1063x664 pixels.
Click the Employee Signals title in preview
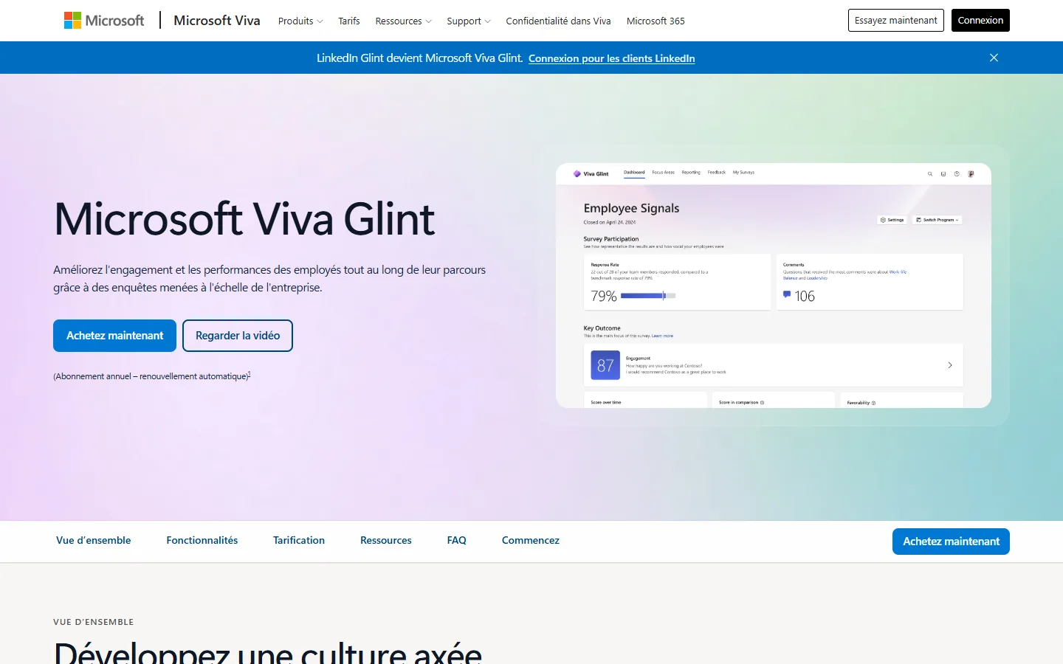point(631,208)
